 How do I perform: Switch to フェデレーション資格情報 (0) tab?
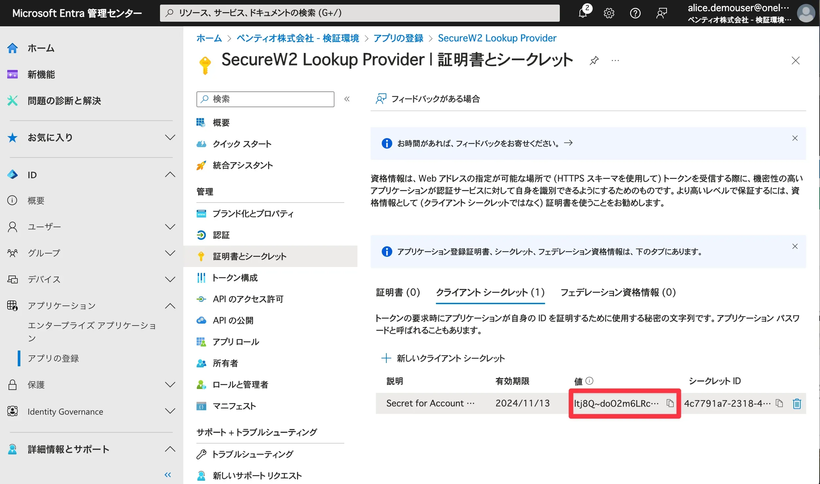tap(618, 292)
